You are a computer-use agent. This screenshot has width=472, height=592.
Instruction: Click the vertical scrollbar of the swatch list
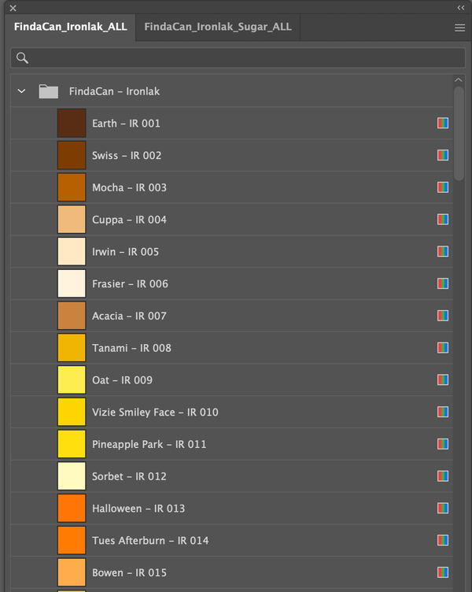pyautogui.click(x=459, y=134)
